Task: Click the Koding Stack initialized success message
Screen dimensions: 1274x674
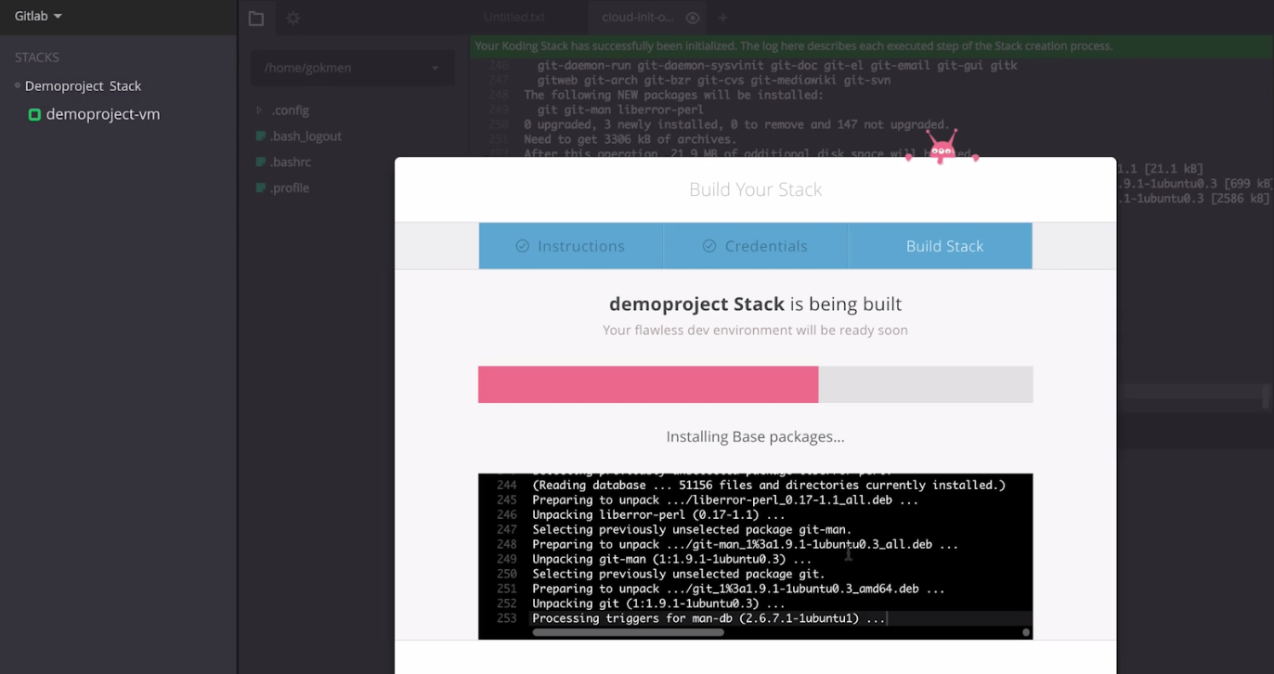Action: click(792, 45)
